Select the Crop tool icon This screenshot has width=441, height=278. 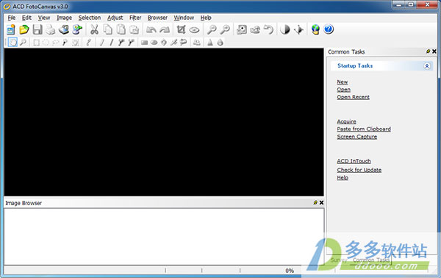pos(181,29)
